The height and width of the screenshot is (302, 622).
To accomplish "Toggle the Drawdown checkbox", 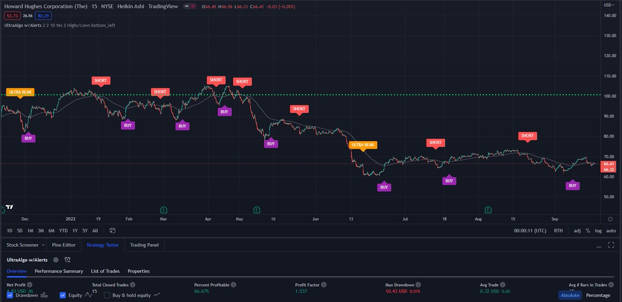I will 10,295.
